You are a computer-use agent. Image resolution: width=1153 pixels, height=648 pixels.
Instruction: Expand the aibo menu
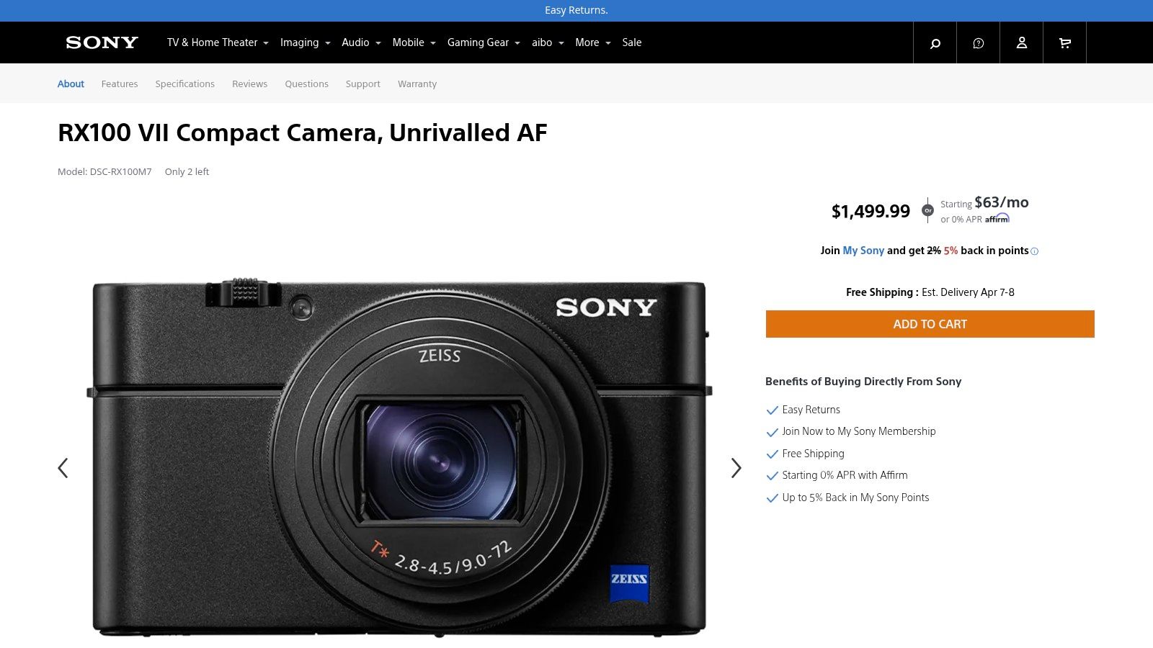pyautogui.click(x=548, y=42)
